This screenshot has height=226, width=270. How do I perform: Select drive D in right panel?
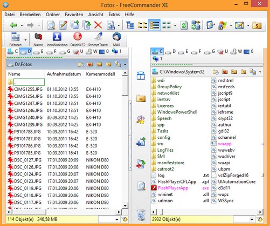[170, 52]
